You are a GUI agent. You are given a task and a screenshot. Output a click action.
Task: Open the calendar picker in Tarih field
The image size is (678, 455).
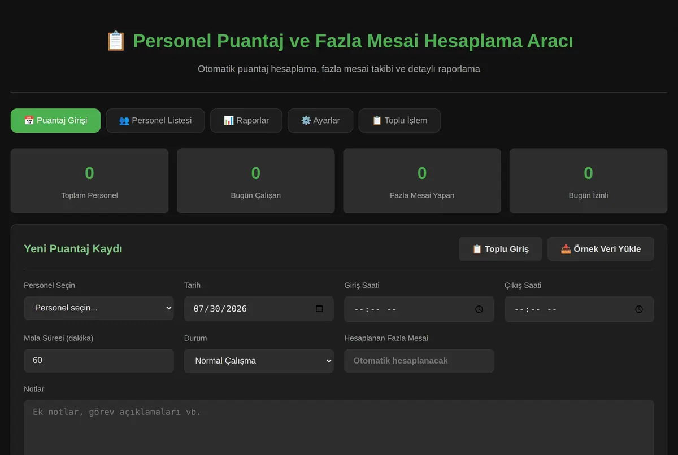click(x=319, y=309)
